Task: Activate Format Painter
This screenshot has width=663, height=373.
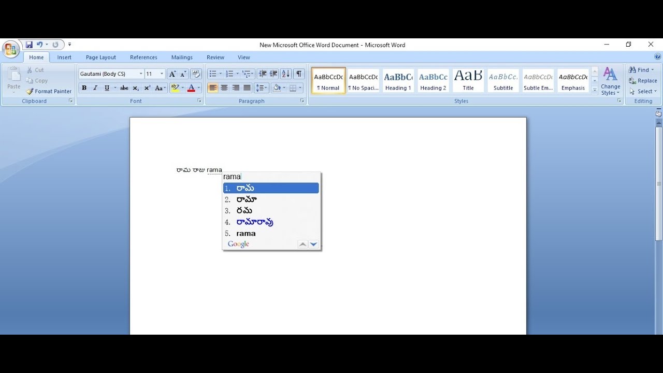Action: click(49, 91)
